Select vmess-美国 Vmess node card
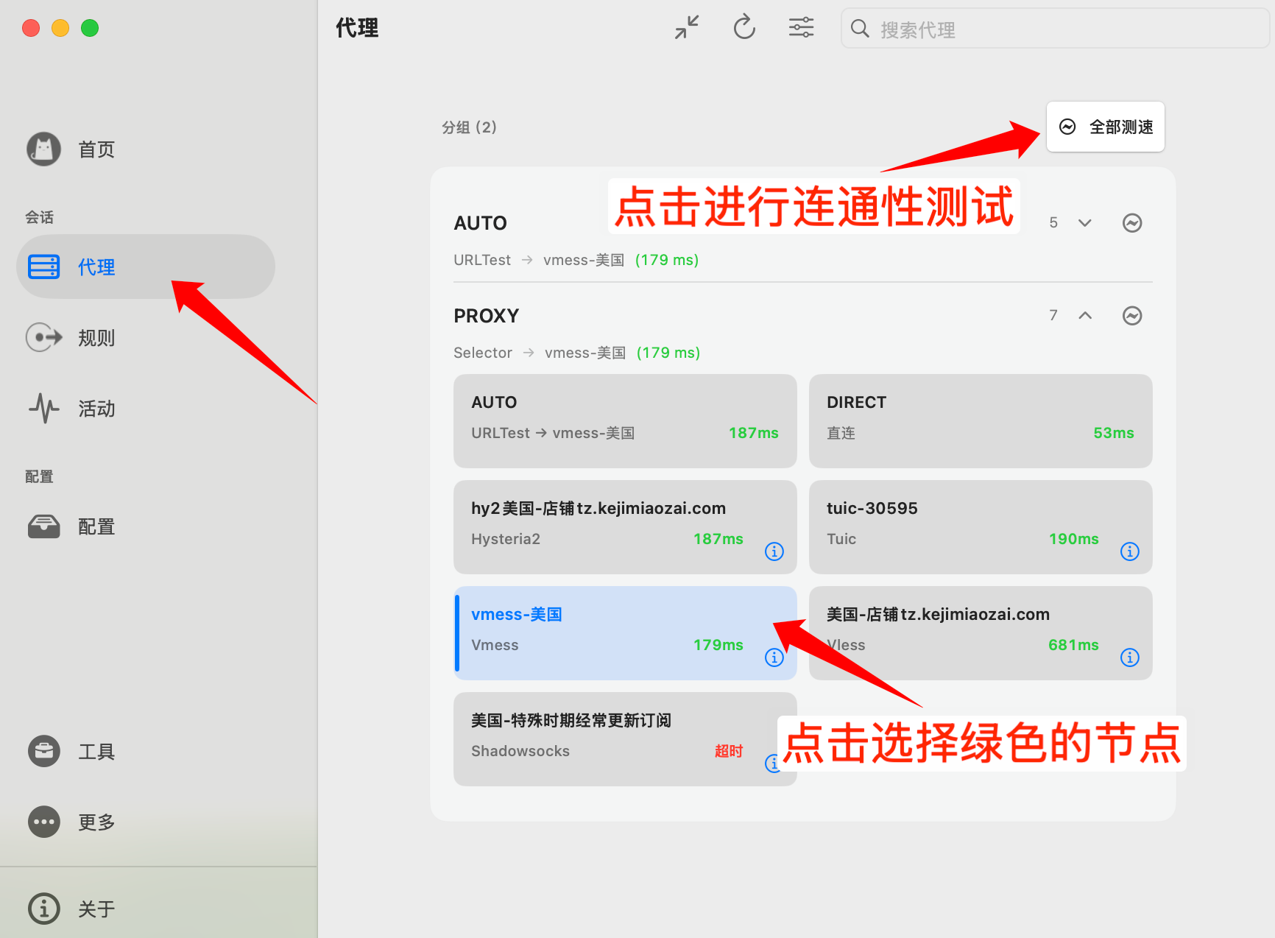The height and width of the screenshot is (938, 1275). click(625, 632)
